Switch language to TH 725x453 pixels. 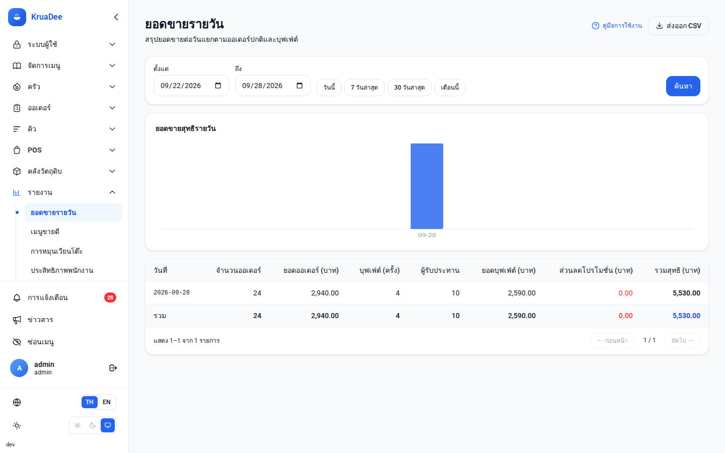click(90, 402)
